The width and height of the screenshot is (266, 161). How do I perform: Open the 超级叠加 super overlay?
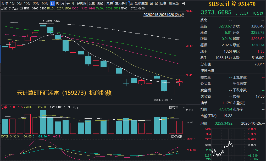click(141, 3)
